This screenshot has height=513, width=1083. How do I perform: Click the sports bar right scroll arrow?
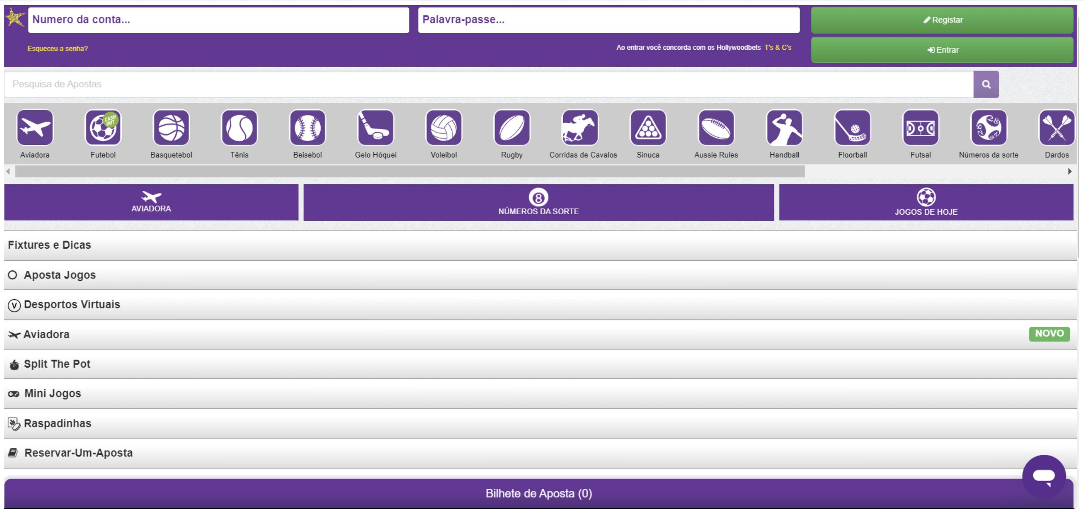click(x=1070, y=171)
